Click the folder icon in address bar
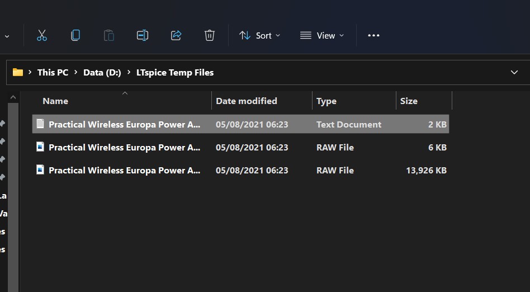The width and height of the screenshot is (530, 292). point(18,72)
